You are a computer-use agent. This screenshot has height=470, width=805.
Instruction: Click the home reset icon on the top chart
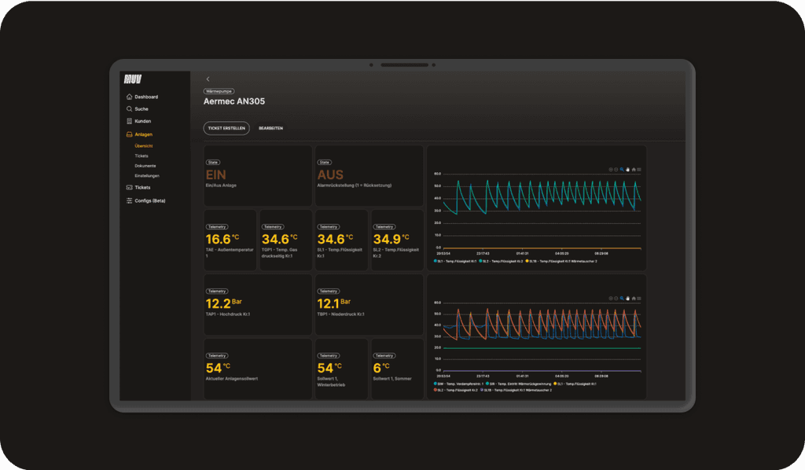point(634,170)
